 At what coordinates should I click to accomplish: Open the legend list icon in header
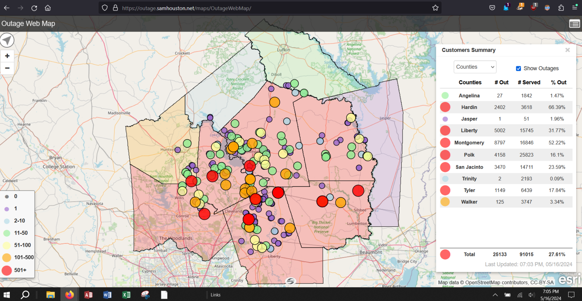(x=574, y=24)
